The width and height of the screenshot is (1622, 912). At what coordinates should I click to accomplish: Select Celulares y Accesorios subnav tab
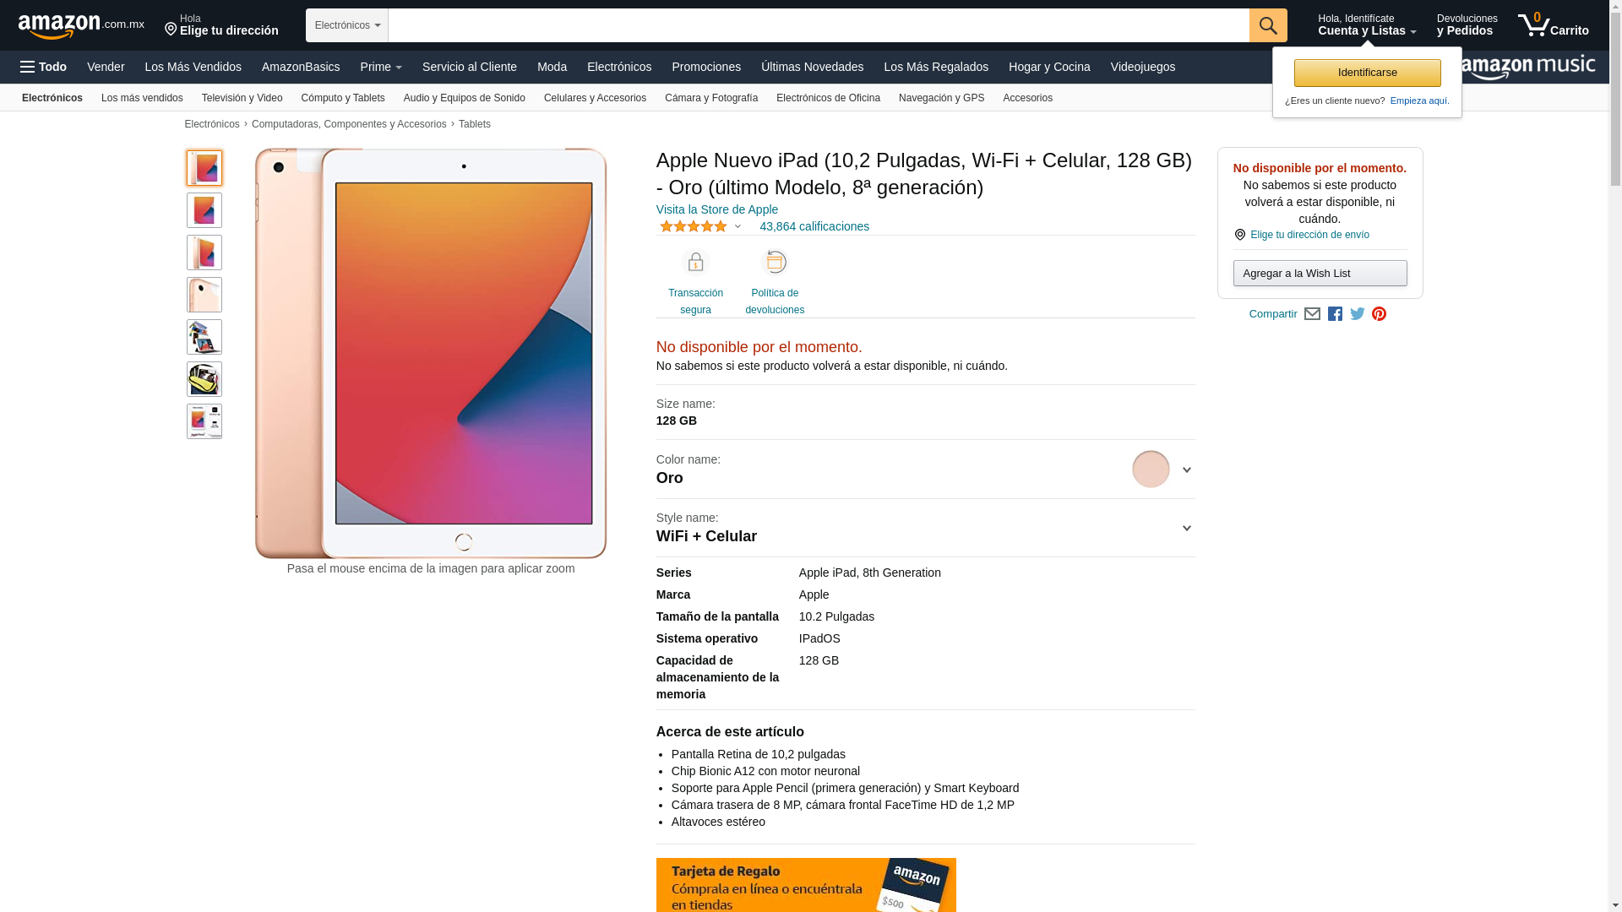595,98
